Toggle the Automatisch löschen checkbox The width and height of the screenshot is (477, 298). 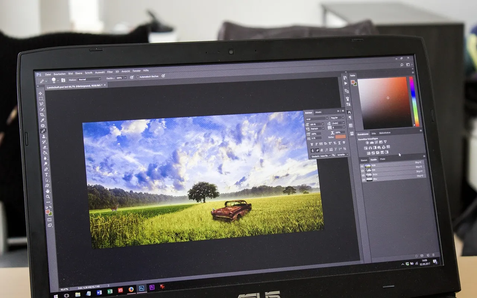coord(138,77)
